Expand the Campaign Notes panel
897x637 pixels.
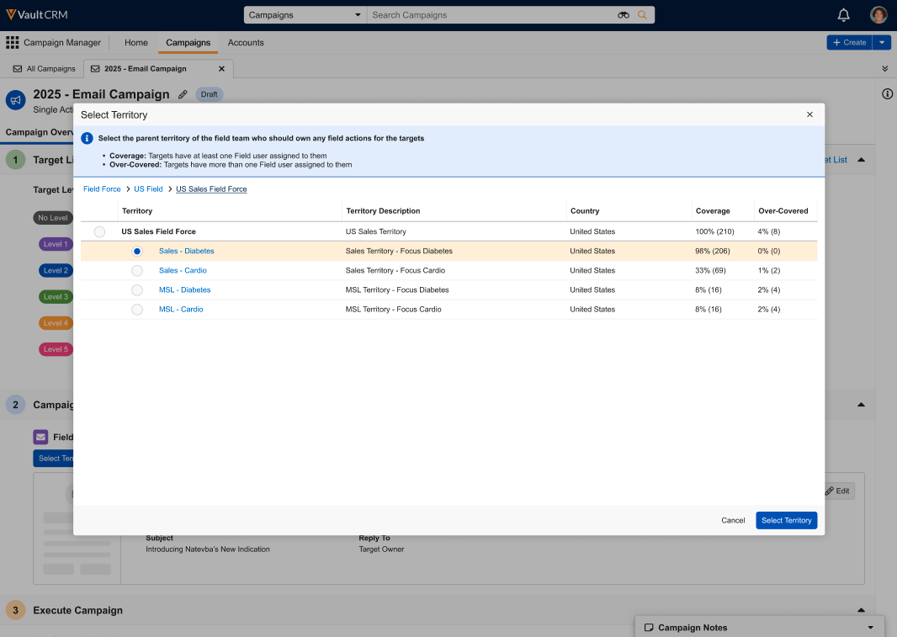[870, 628]
